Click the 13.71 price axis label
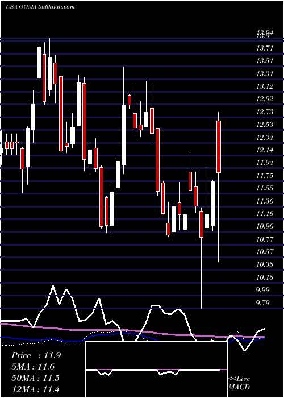The image size is (284, 398). coord(265,48)
